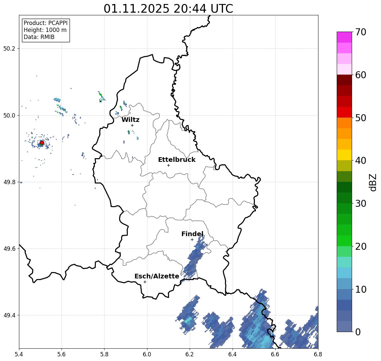The image size is (381, 361).
Task: Click the light blue colorbar segment above 10
Action: point(344,284)
